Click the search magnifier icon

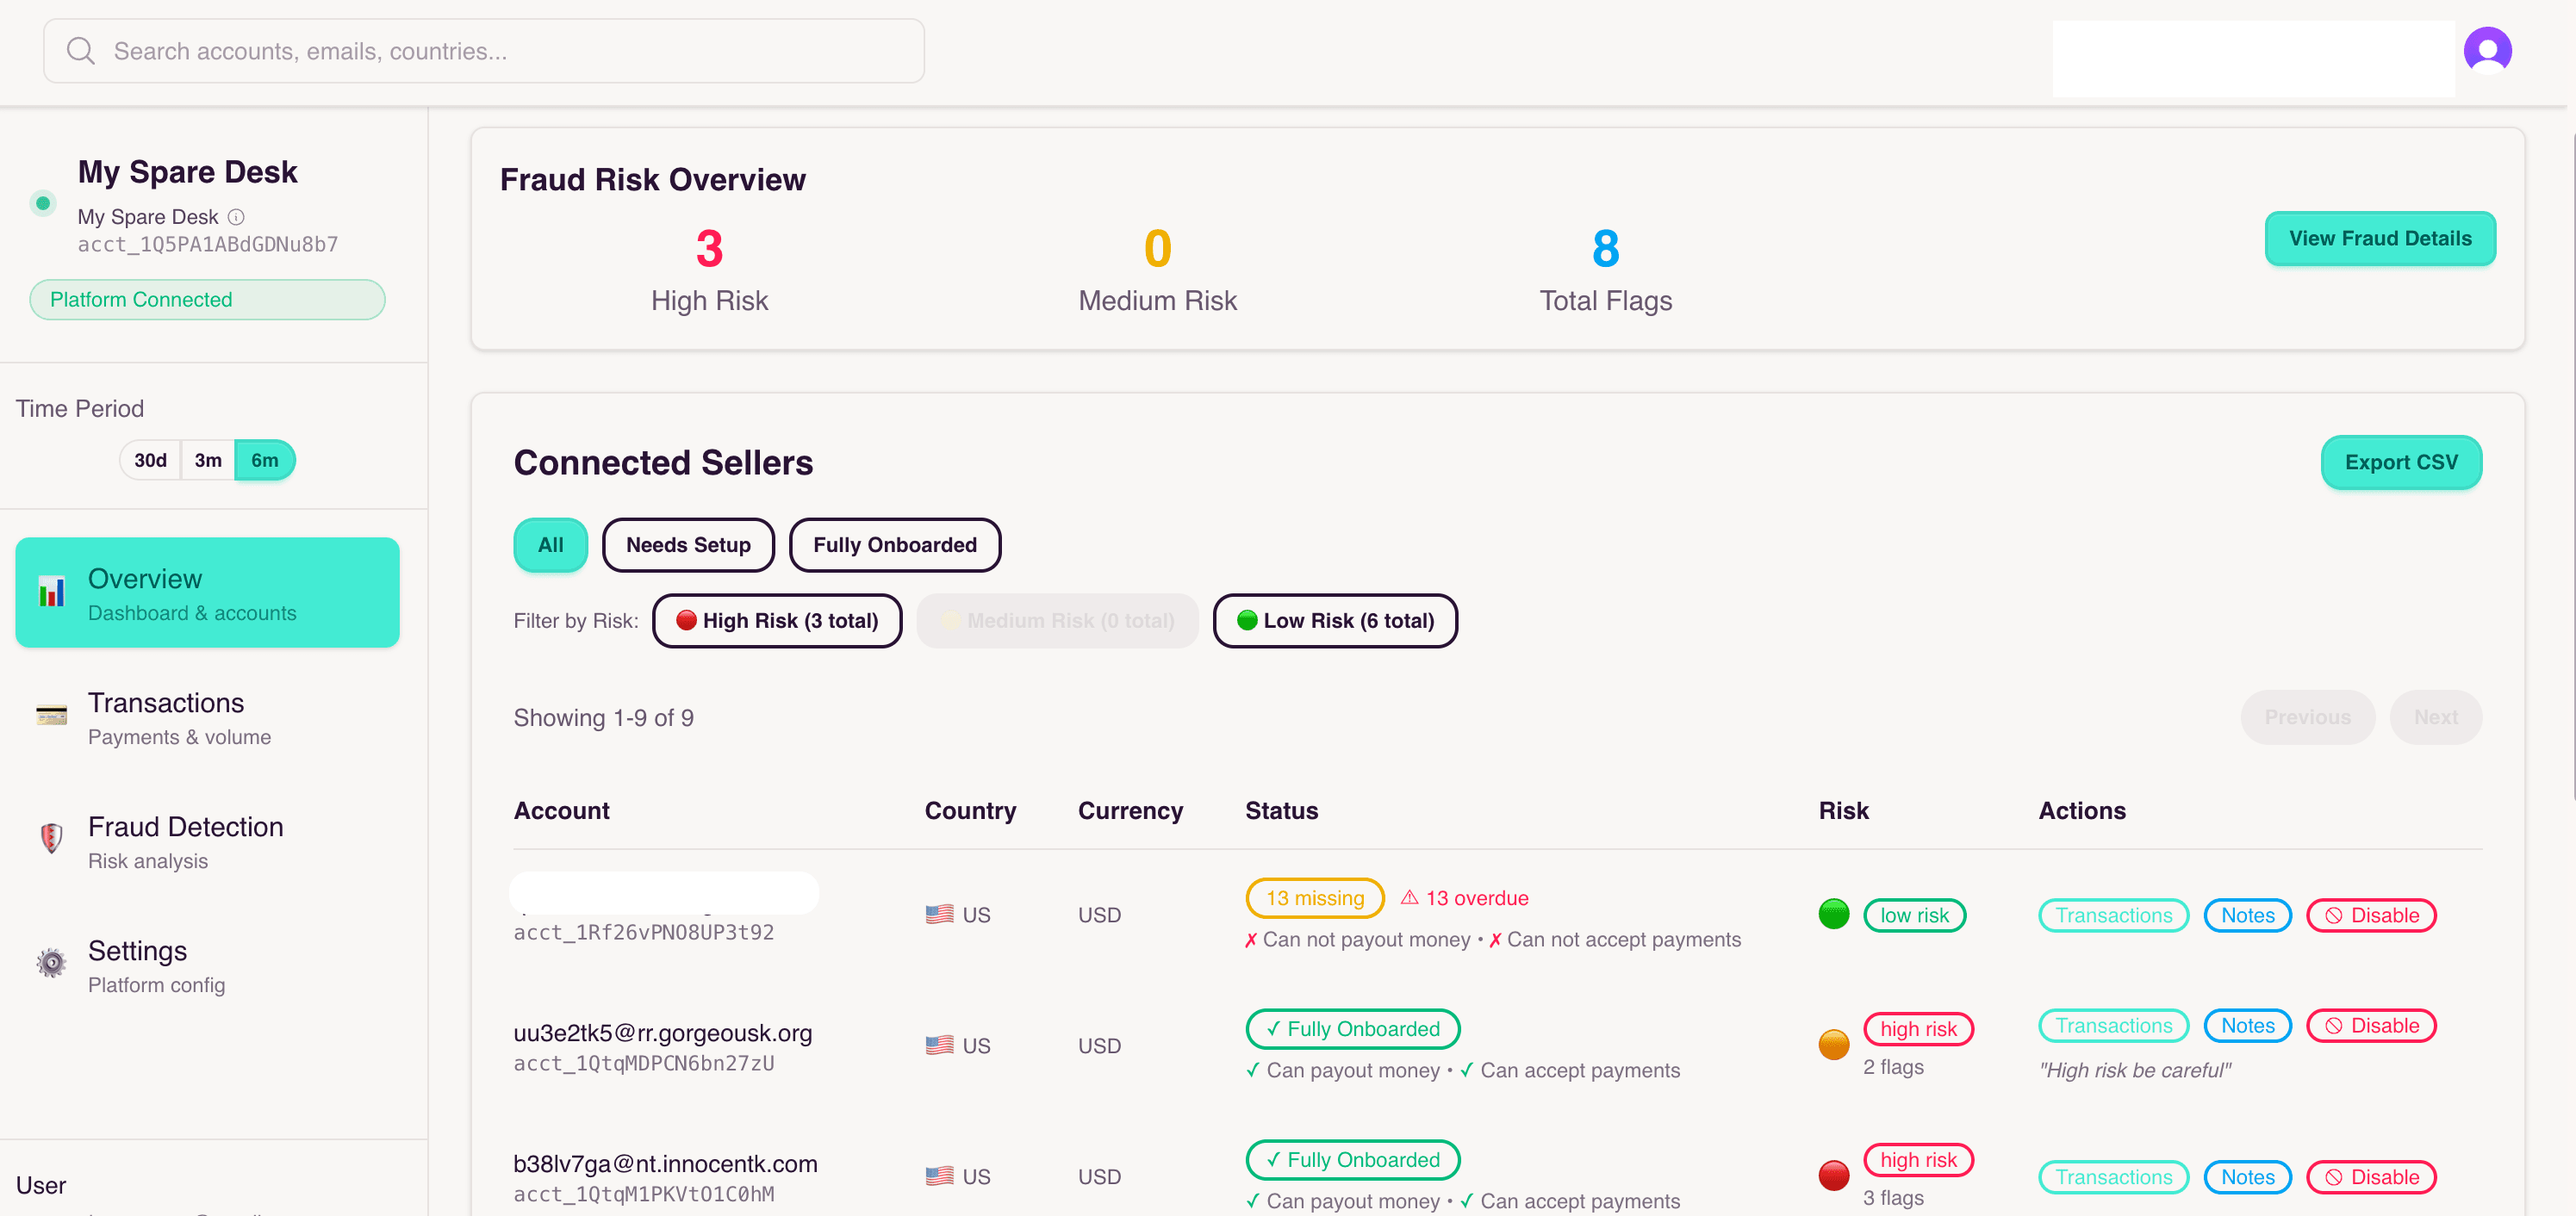pos(80,50)
